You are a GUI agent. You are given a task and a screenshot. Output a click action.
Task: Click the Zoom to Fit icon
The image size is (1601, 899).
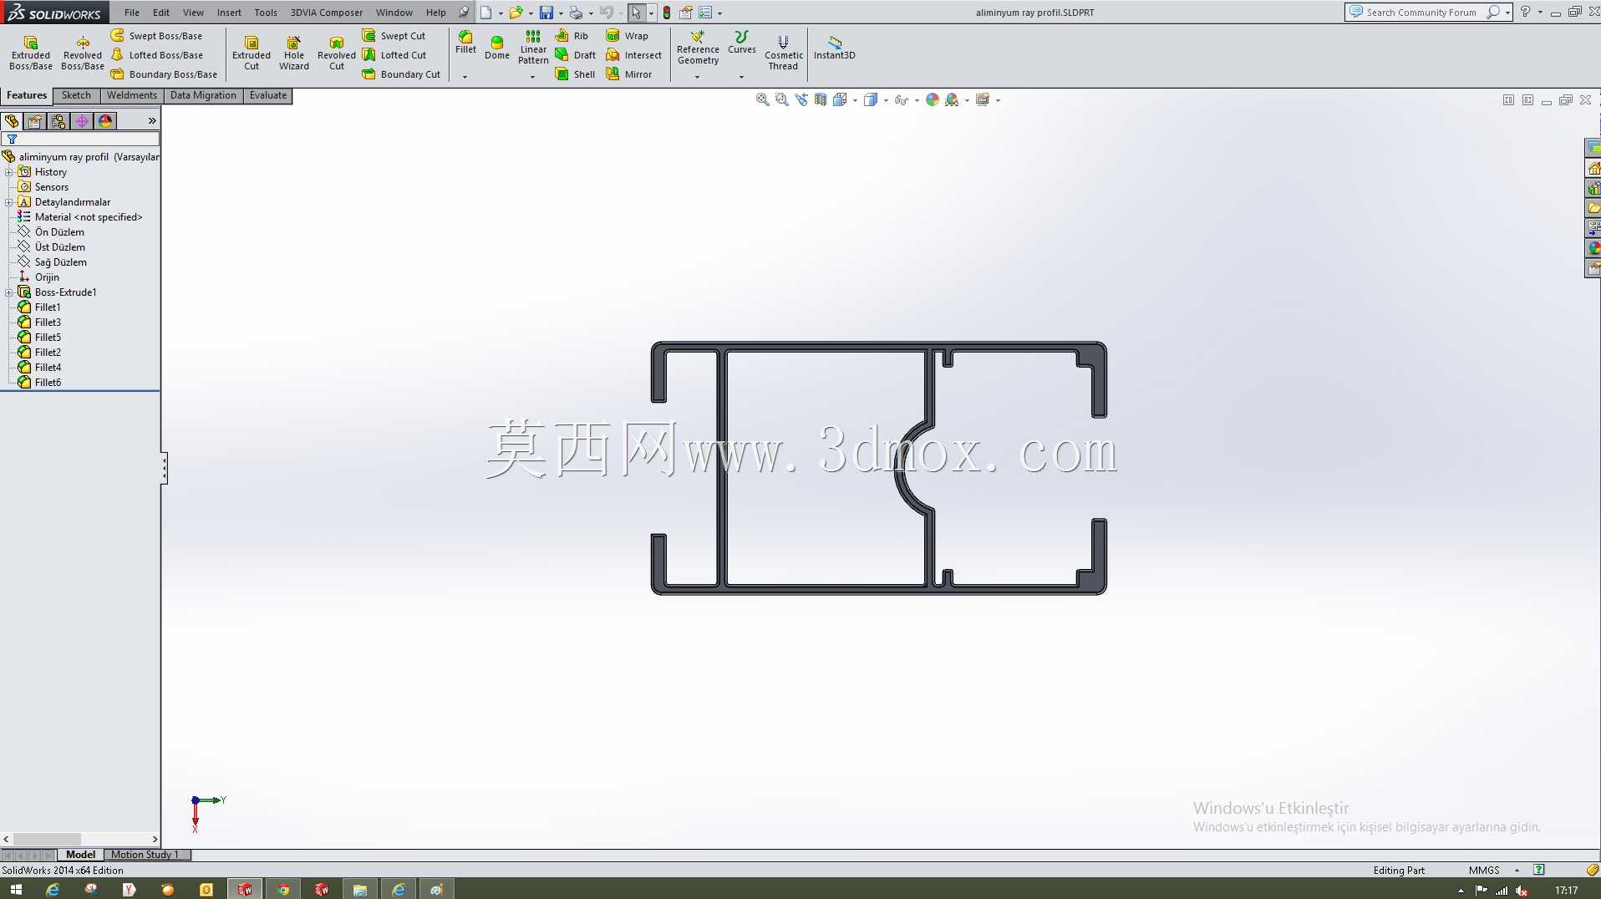763,99
